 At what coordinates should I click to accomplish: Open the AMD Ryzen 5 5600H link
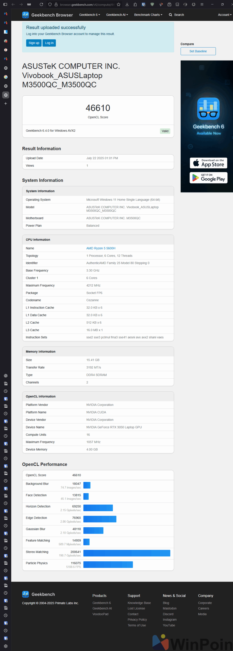101,248
